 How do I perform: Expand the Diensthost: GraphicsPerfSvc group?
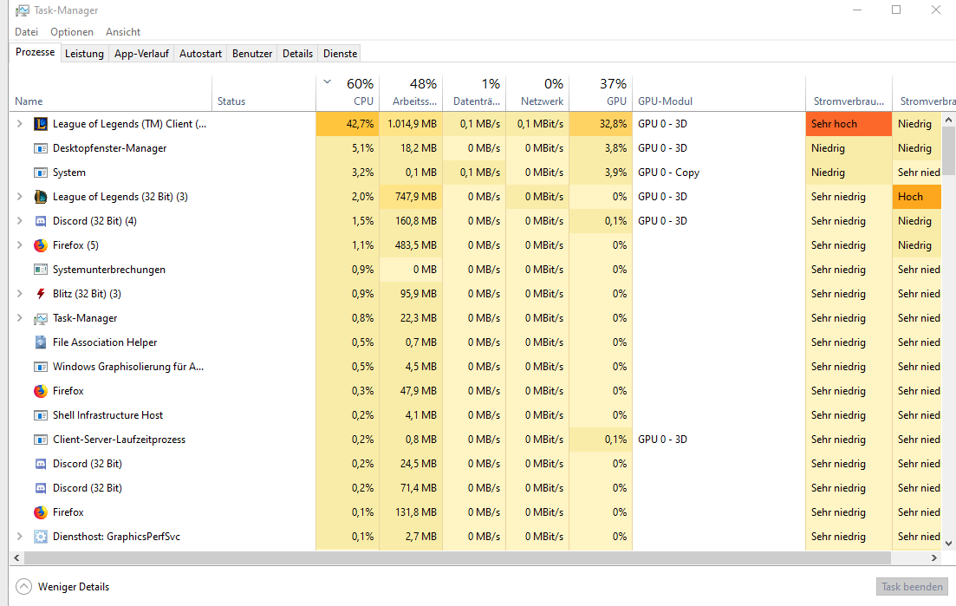(20, 537)
